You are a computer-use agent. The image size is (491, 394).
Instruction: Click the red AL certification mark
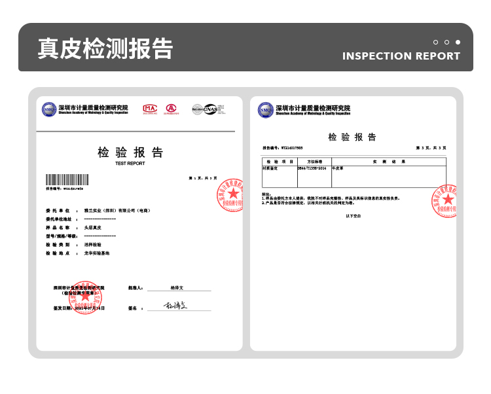(171, 109)
